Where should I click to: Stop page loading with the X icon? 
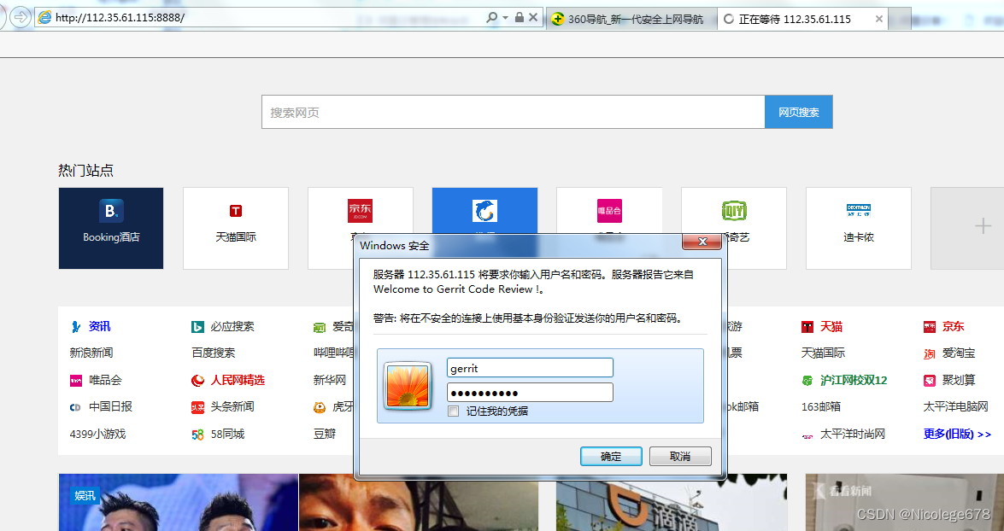[x=532, y=18]
